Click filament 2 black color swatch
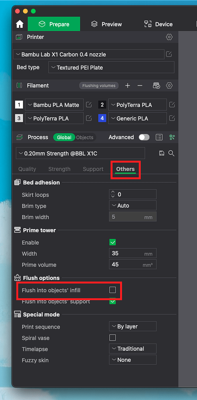 102,104
